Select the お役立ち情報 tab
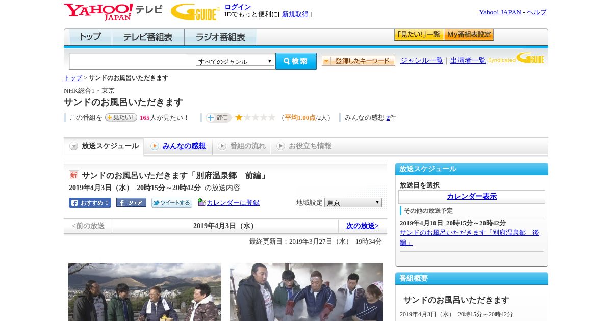The height and width of the screenshot is (321, 612). coord(304,146)
